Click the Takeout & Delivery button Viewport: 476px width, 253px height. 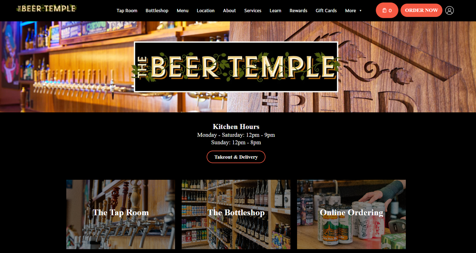pyautogui.click(x=236, y=157)
